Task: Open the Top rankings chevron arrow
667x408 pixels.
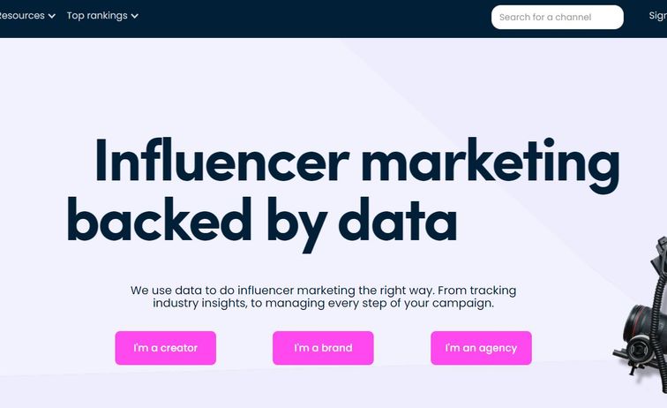Action: point(134,16)
